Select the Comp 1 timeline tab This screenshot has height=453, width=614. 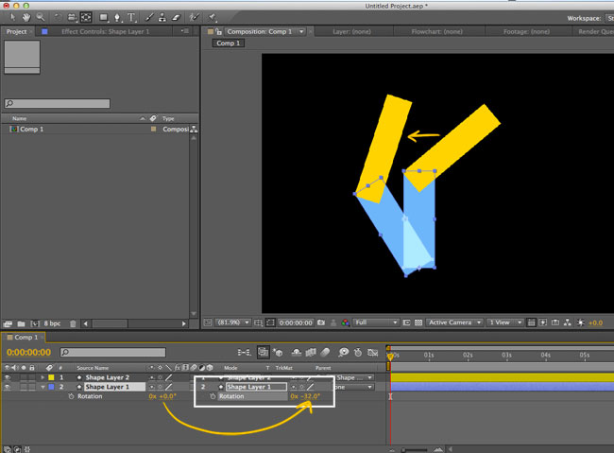point(26,338)
